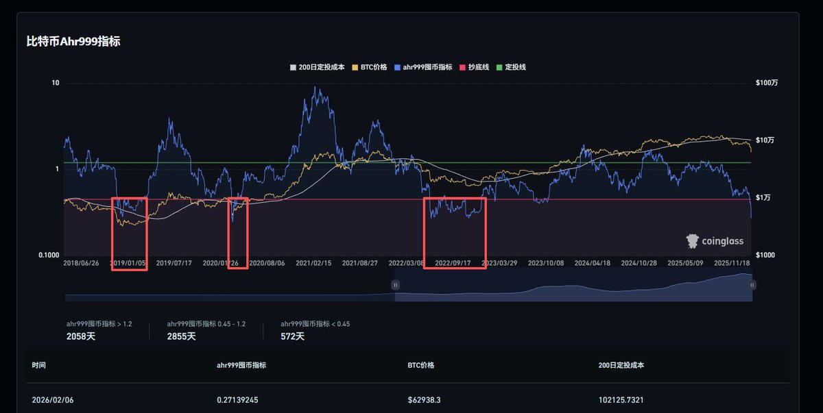This screenshot has width=823, height=413.
Task: Click the 2021/02/15 x-axis date label
Action: (x=313, y=262)
